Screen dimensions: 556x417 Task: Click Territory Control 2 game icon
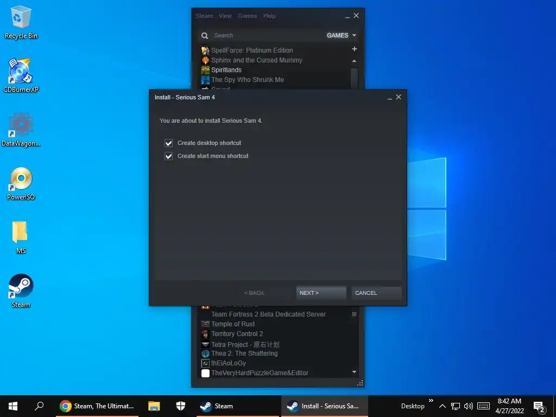tap(205, 334)
